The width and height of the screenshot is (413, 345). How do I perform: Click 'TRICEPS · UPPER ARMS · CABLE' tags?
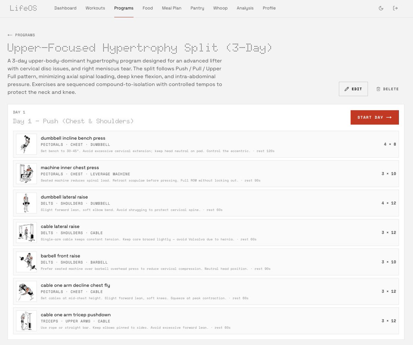75,321
